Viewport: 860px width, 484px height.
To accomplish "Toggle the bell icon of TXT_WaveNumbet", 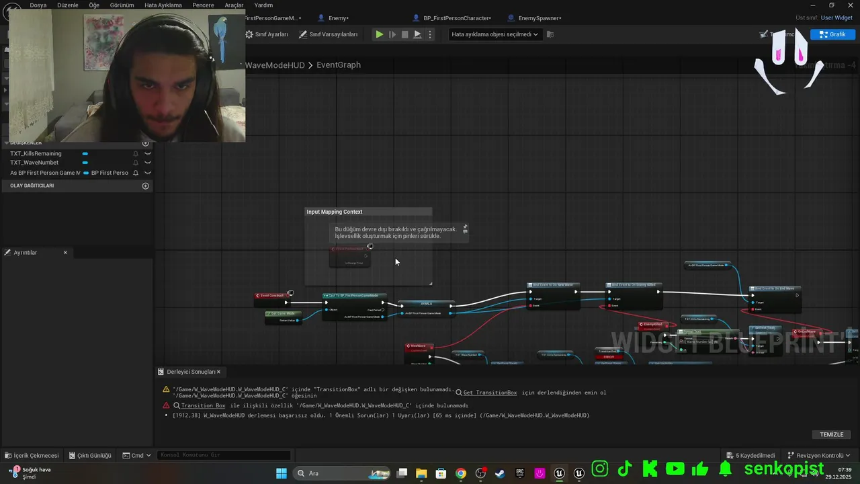I will pos(136,163).
